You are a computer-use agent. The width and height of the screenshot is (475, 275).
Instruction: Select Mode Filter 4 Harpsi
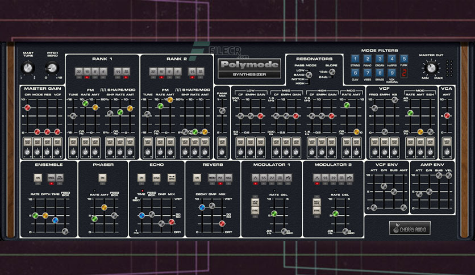391,59
